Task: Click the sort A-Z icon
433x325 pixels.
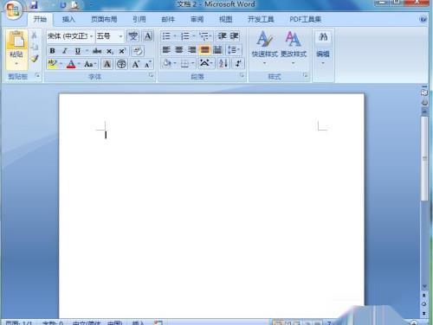Action: click(x=223, y=63)
